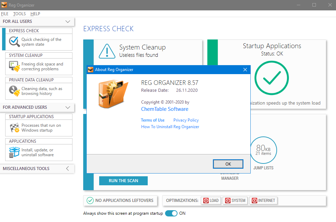Open the TOOLS menu
336x222 pixels.
point(19,14)
